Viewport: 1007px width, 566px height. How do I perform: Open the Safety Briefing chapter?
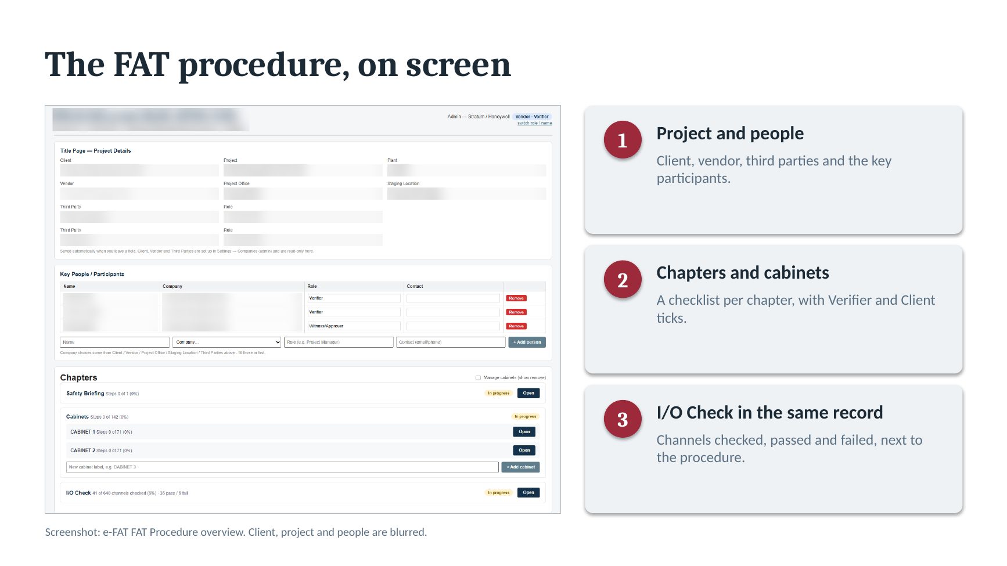coord(528,393)
